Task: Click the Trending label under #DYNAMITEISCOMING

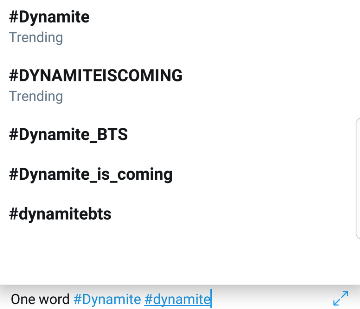Action: click(x=36, y=96)
